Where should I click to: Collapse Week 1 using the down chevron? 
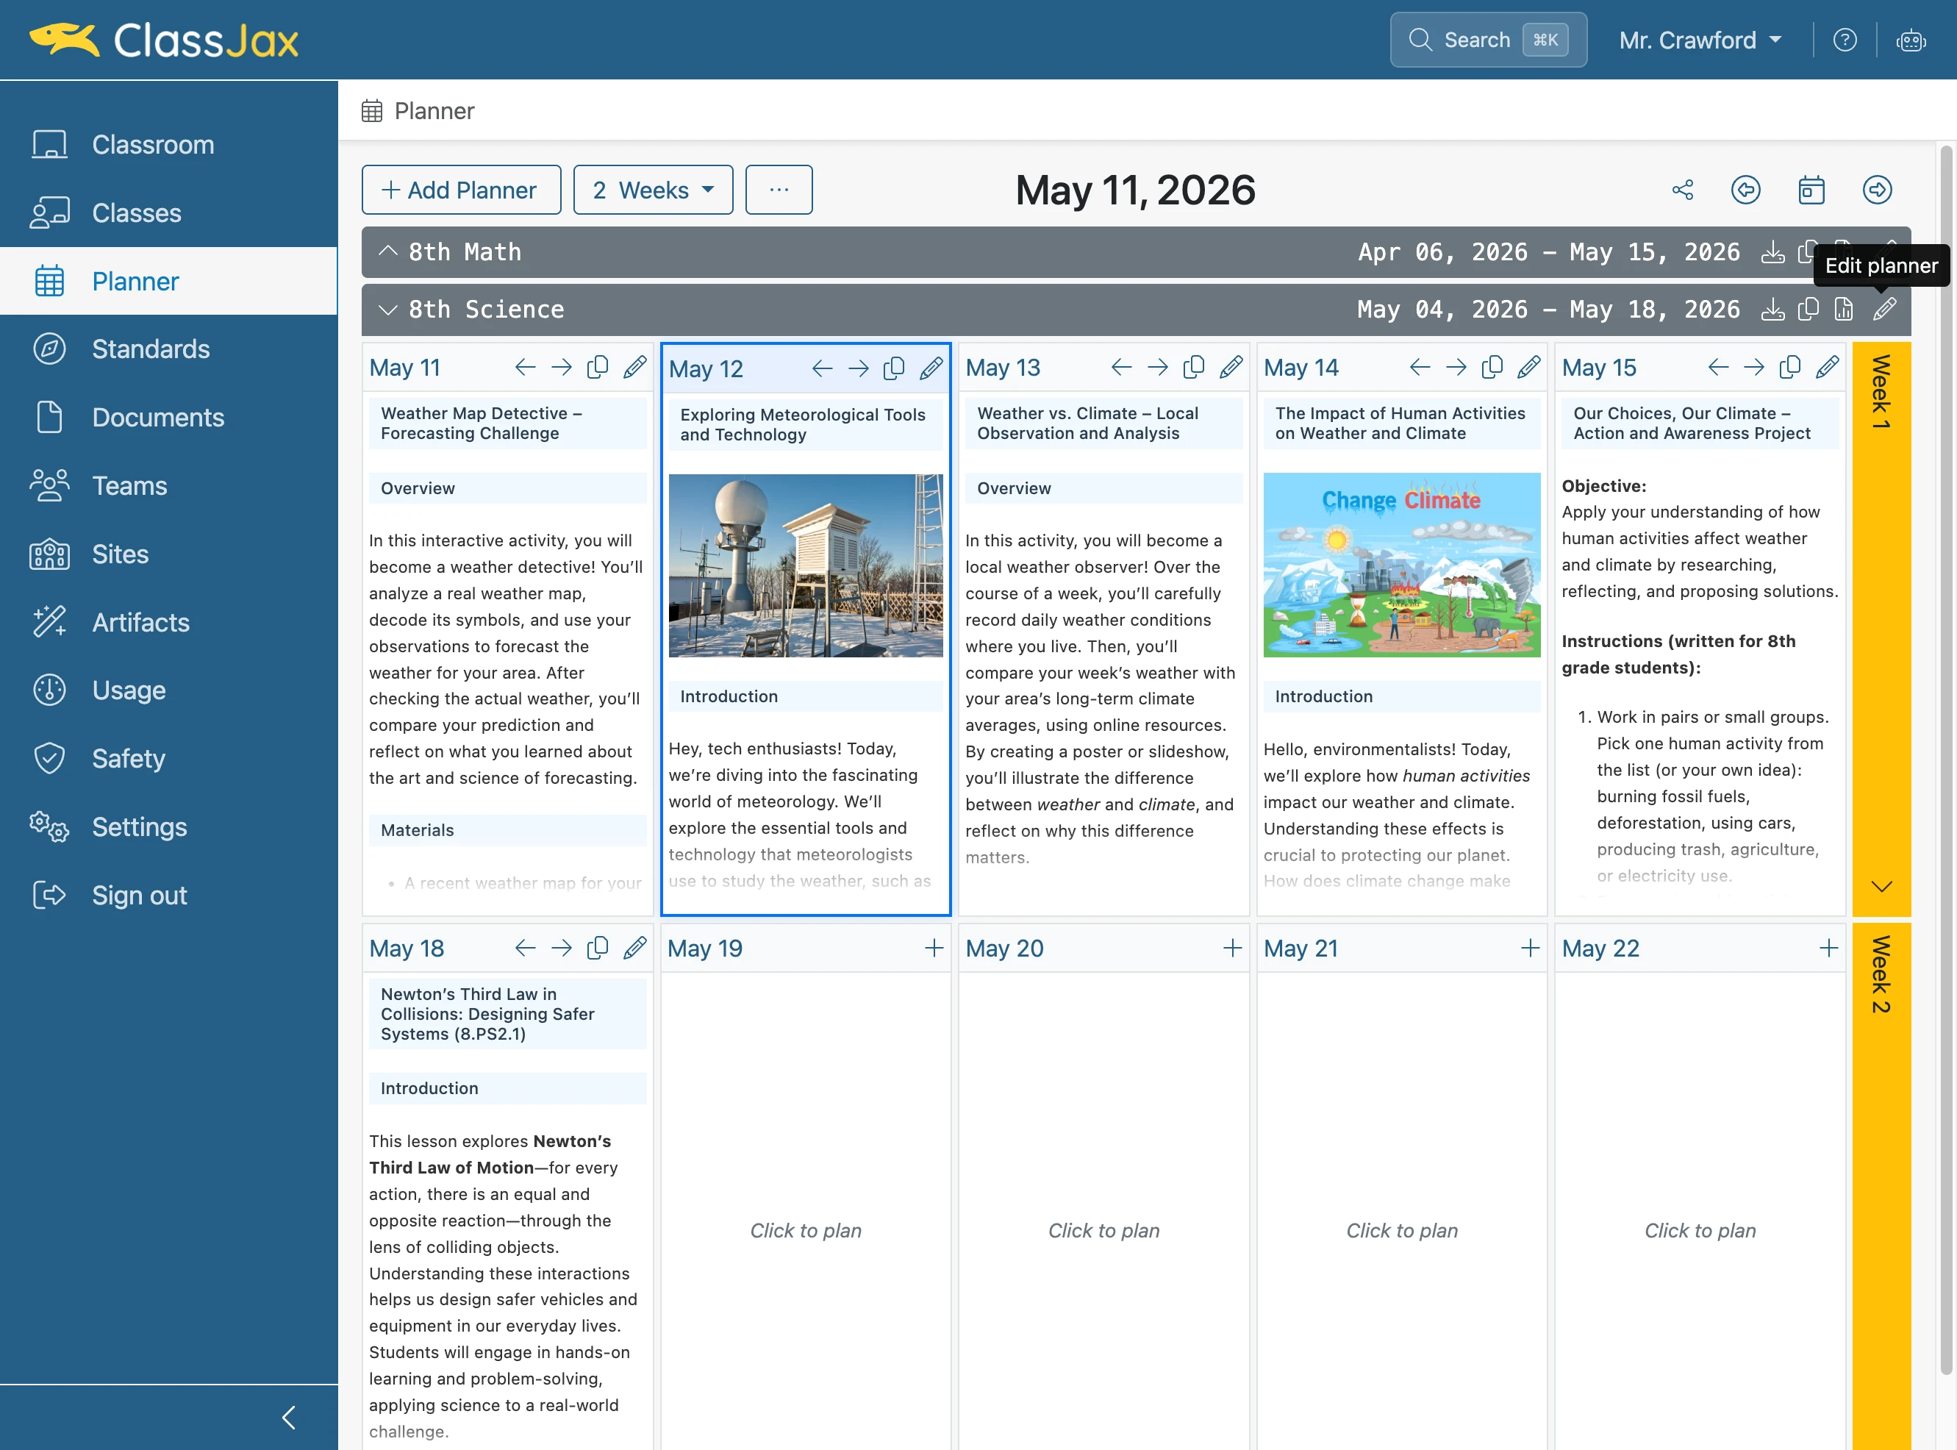point(1881,885)
